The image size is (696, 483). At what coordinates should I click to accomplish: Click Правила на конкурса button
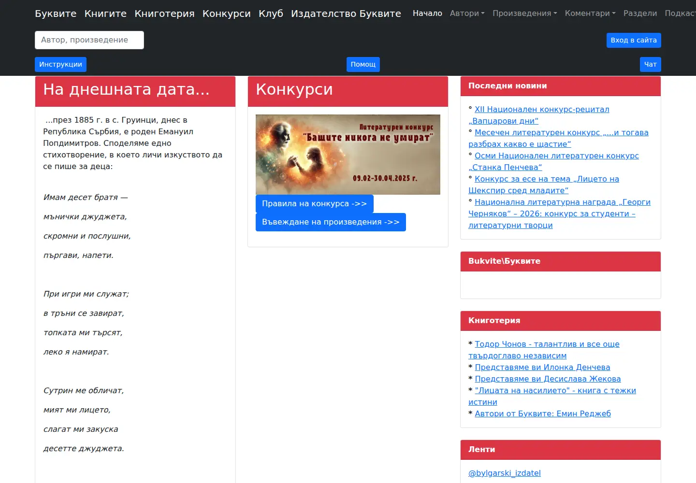pos(315,204)
